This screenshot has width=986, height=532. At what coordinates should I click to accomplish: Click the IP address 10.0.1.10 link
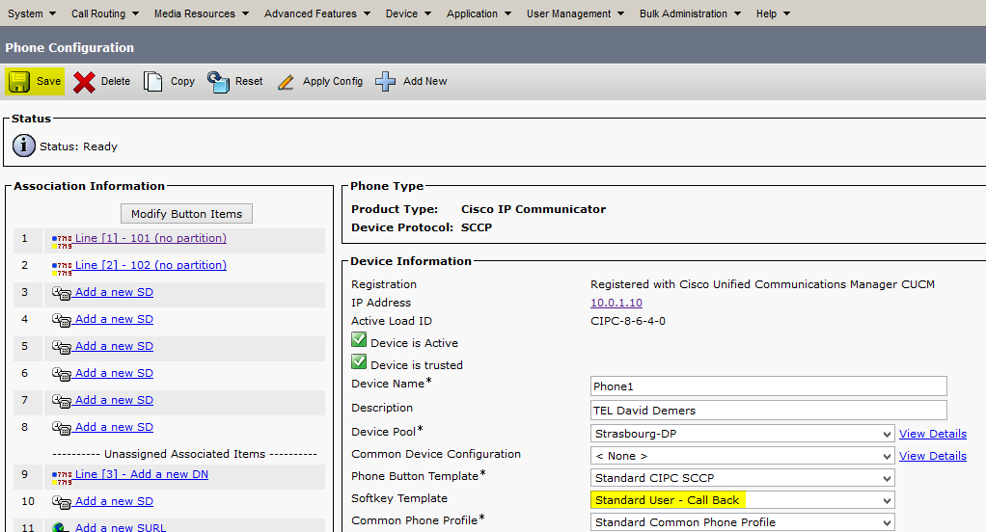616,303
